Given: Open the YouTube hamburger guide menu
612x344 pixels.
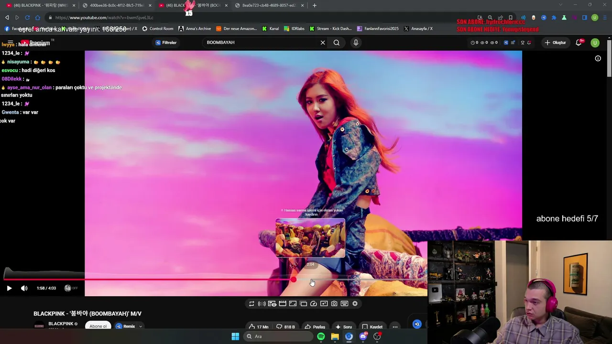Looking at the screenshot, I should (11, 43).
